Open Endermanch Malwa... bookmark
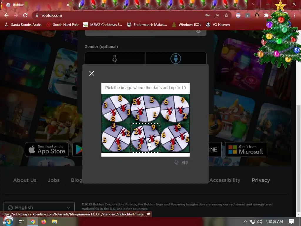 (x=147, y=25)
